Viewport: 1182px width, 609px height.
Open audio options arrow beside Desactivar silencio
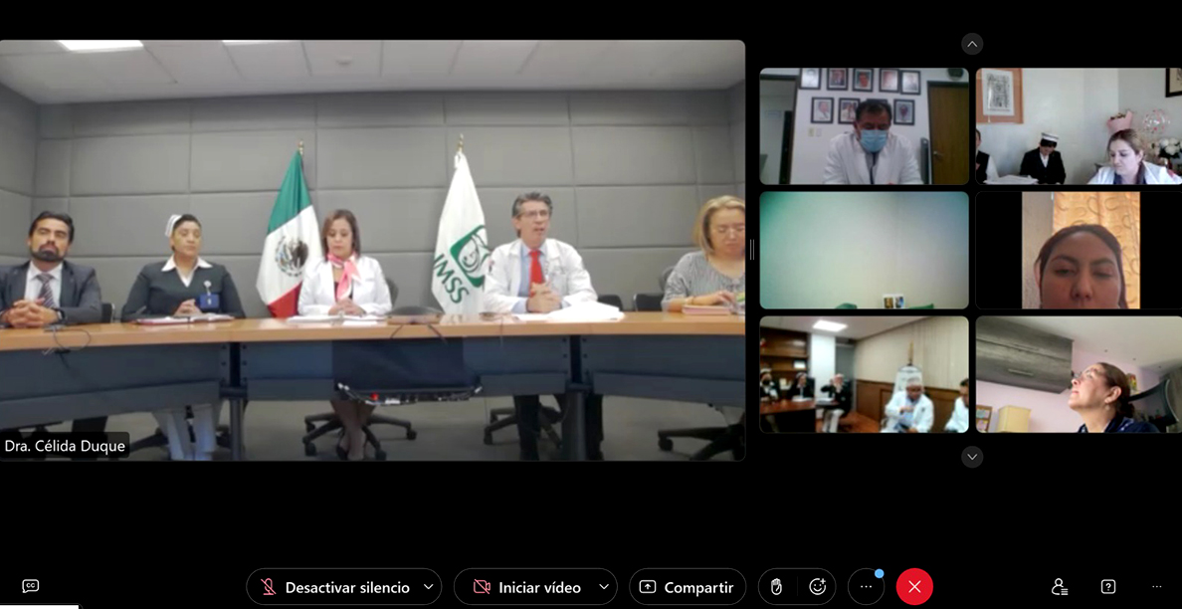tap(429, 587)
